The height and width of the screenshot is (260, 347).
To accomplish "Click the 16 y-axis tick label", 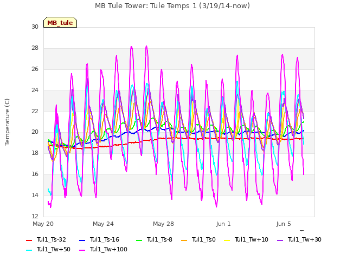I will [35, 174].
